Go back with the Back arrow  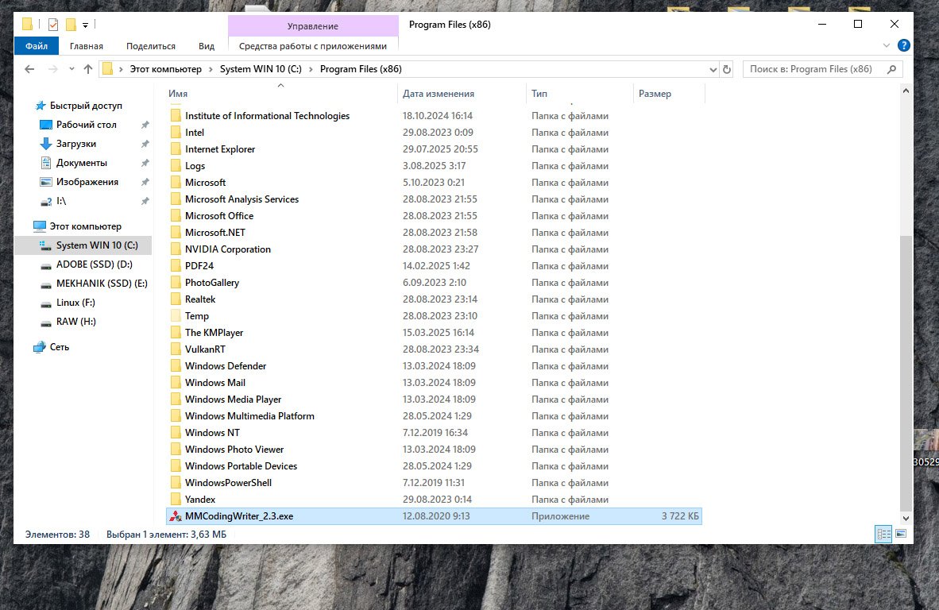tap(29, 69)
